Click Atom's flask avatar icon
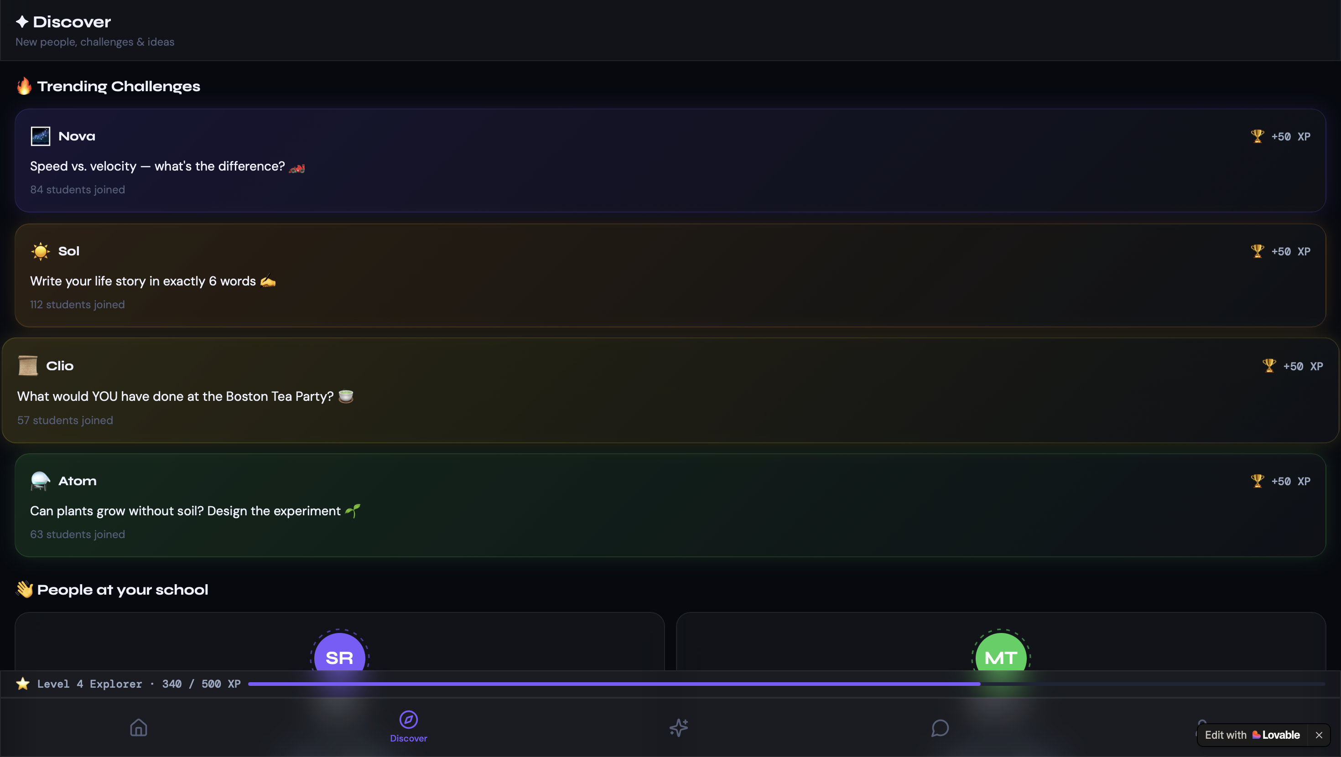Image resolution: width=1341 pixels, height=757 pixels. (40, 481)
